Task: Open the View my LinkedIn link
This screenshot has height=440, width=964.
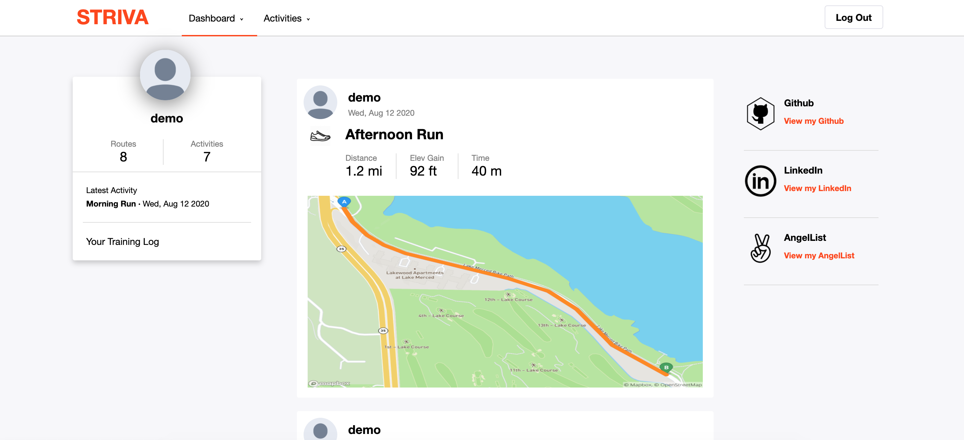Action: (817, 188)
